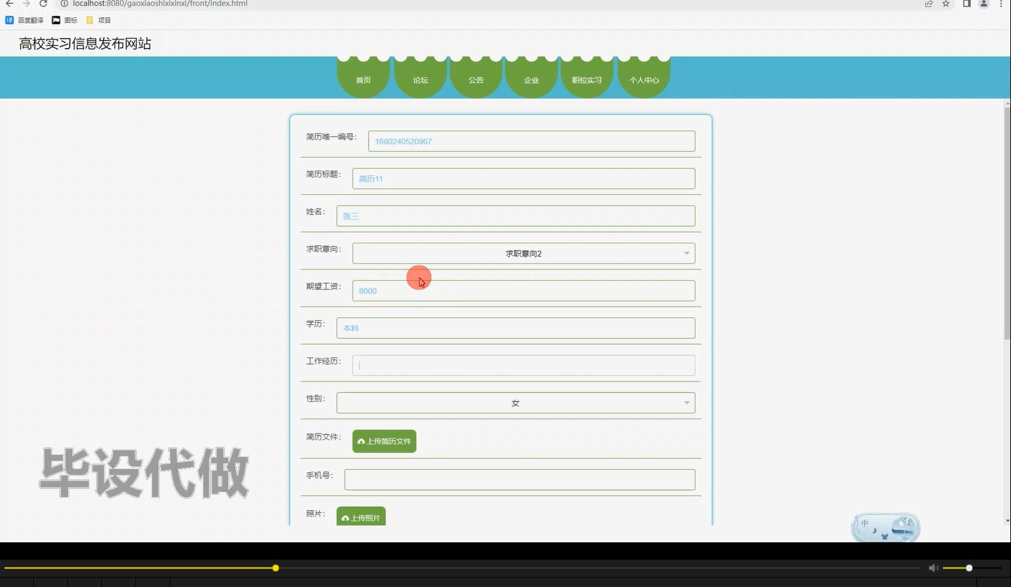The image size is (1011, 587).
Task: Click the browser profile avatar icon
Action: [x=982, y=4]
